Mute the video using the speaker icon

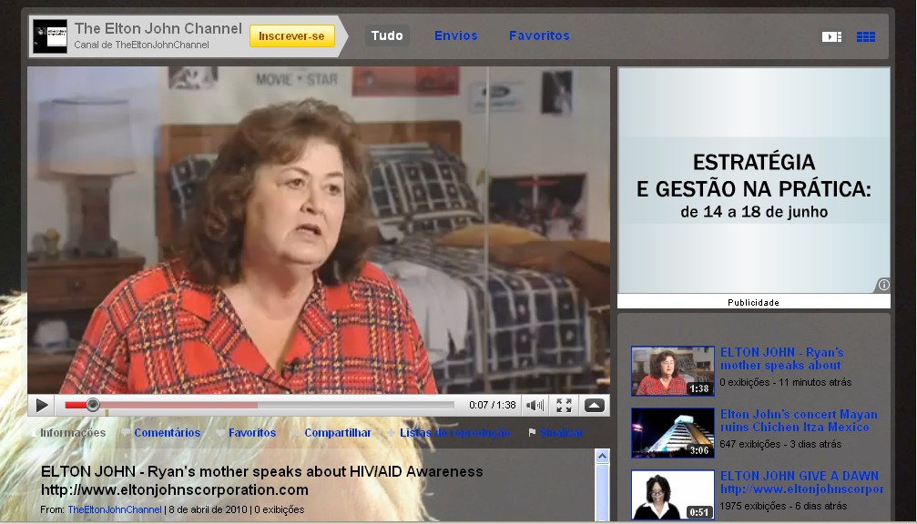click(535, 406)
